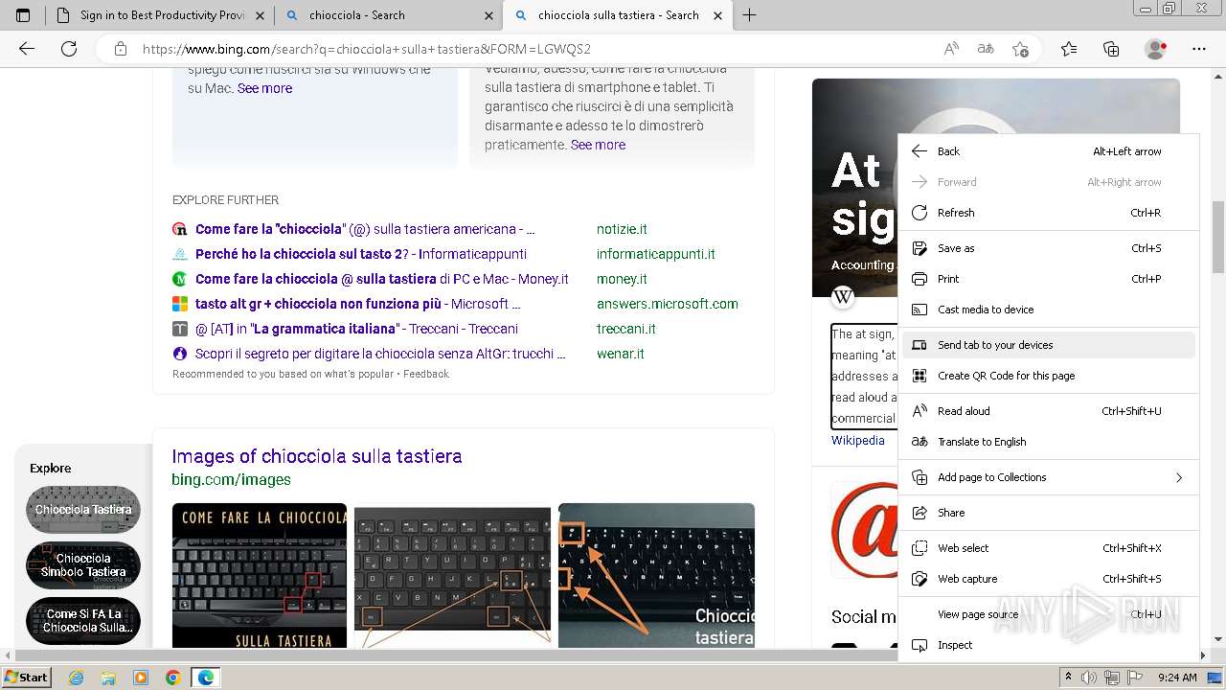Image resolution: width=1226 pixels, height=690 pixels.
Task: Choose Web select from context menu
Action: pyautogui.click(x=1049, y=548)
